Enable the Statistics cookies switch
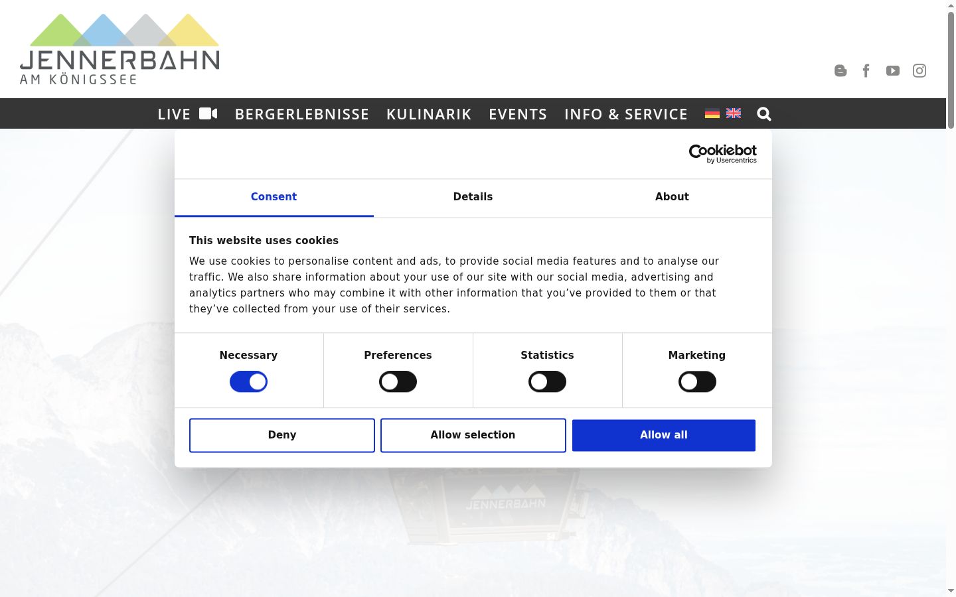956x597 pixels. pyautogui.click(x=547, y=382)
